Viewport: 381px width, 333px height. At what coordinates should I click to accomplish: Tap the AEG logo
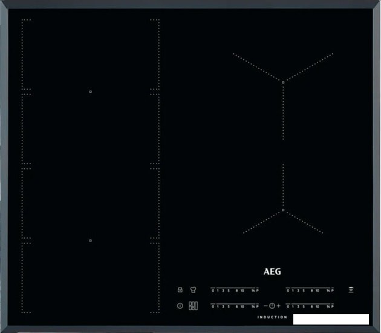[x=272, y=272]
